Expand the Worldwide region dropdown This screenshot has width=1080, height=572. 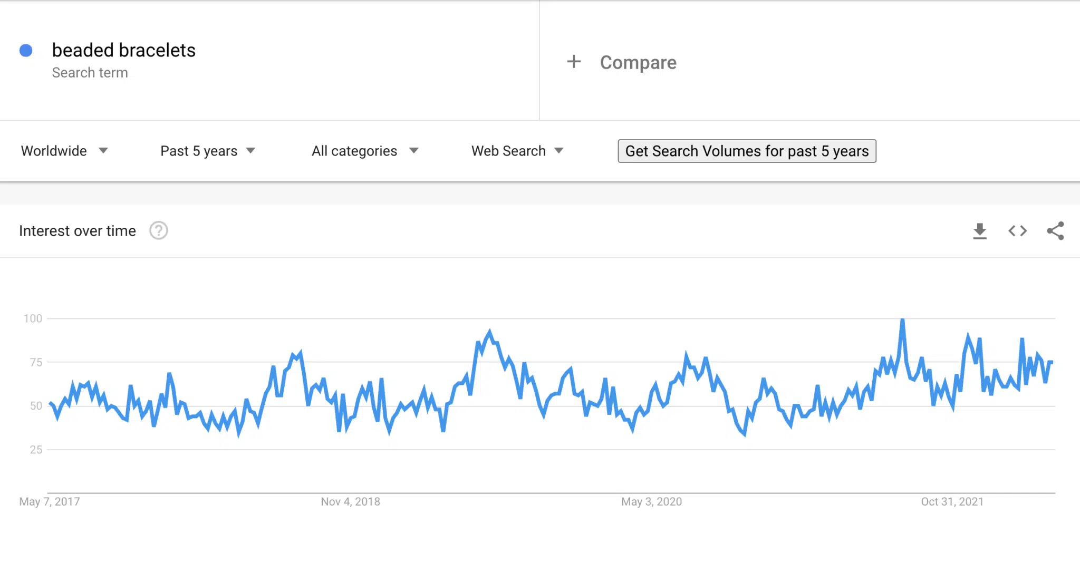coord(64,151)
